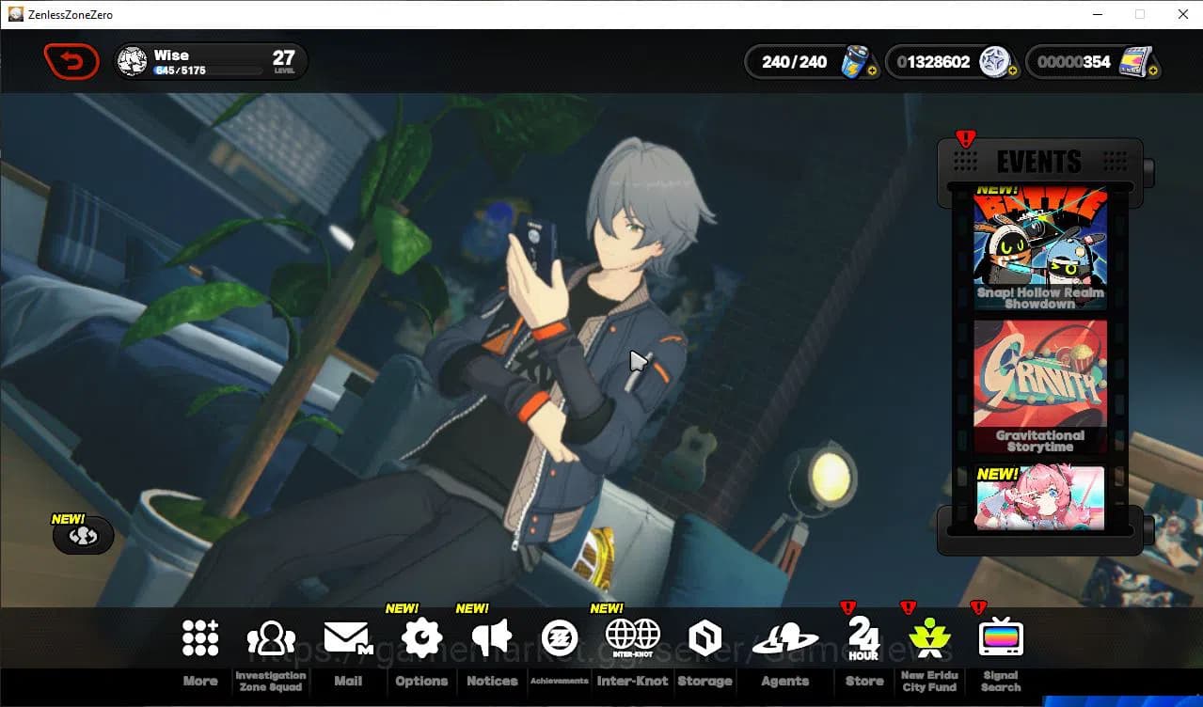Switch characters with the NEW! swap button
1203x707 pixels.
[83, 535]
